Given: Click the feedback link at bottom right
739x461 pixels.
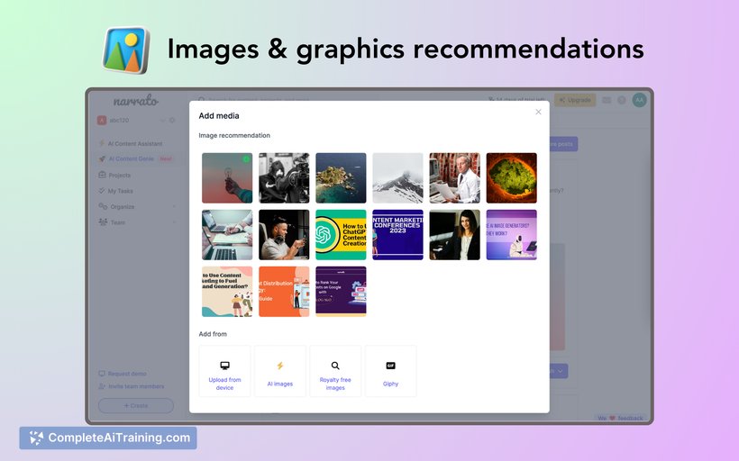Looking at the screenshot, I should pos(620,418).
